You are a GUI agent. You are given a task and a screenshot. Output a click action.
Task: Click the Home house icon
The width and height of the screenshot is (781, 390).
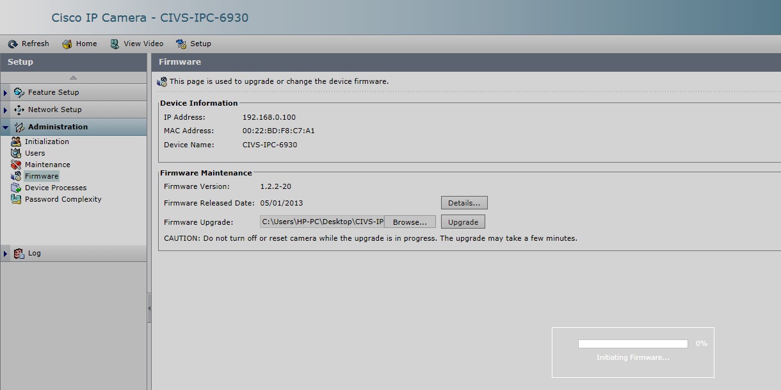(x=67, y=44)
